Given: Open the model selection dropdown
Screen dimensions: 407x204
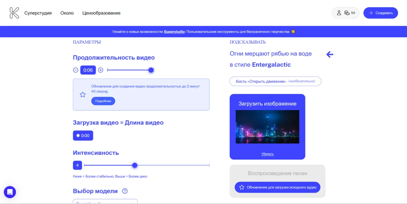Looking at the screenshot, I should 105,202.
